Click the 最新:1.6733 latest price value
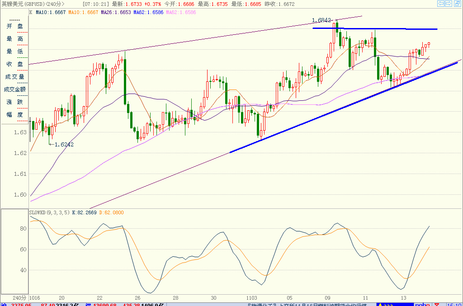Viewport: 463px width, 306px height. pyautogui.click(x=127, y=4)
